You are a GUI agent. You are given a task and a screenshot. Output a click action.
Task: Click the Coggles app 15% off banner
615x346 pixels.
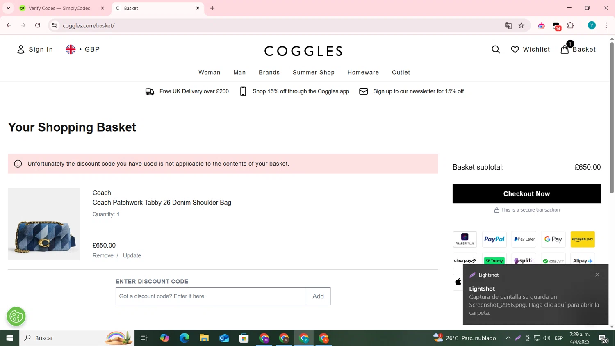(301, 91)
